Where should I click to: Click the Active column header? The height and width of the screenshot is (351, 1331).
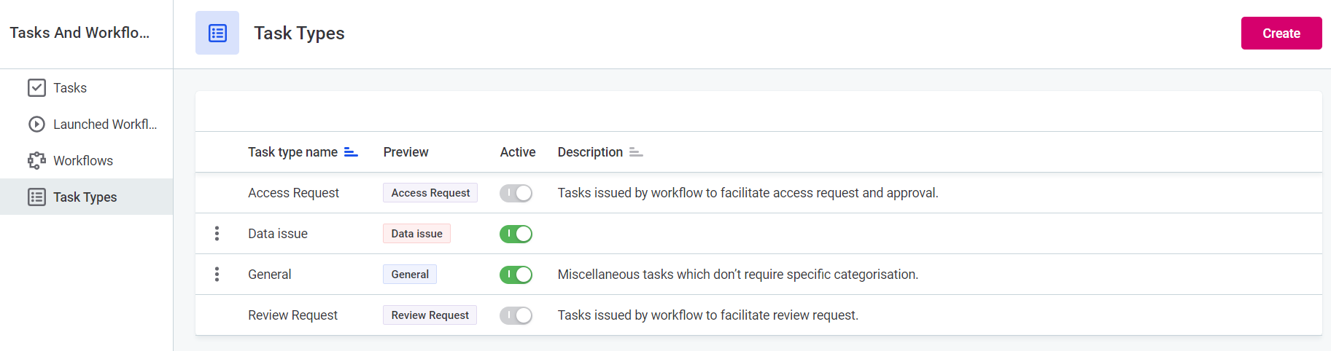click(x=517, y=152)
